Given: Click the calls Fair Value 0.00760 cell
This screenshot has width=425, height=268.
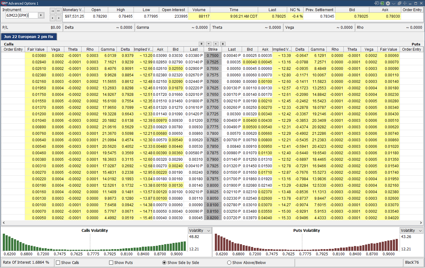Looking at the screenshot, I should click(x=36, y=134).
